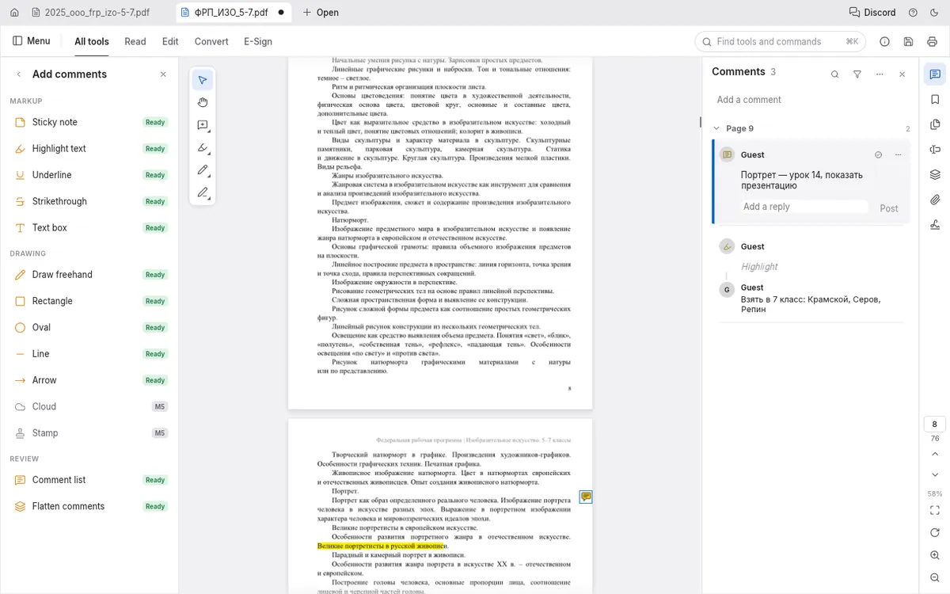The width and height of the screenshot is (950, 594).
Task: Select the Flatten comments tool
Action: coord(90,506)
